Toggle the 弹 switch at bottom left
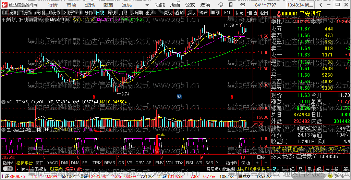The image size is (351, 180). [x=8, y=169]
